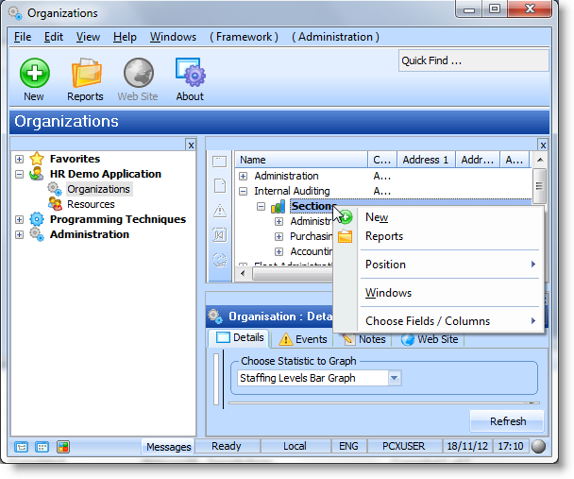
Task: Click the Favorites star icon
Action: point(37,159)
